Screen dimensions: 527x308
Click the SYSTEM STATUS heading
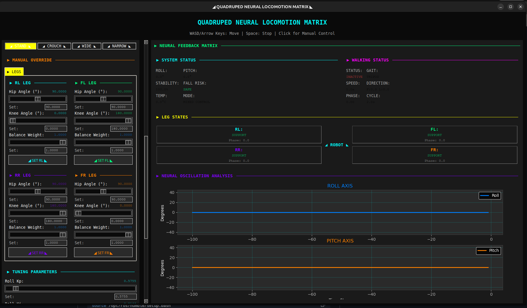pyautogui.click(x=179, y=60)
